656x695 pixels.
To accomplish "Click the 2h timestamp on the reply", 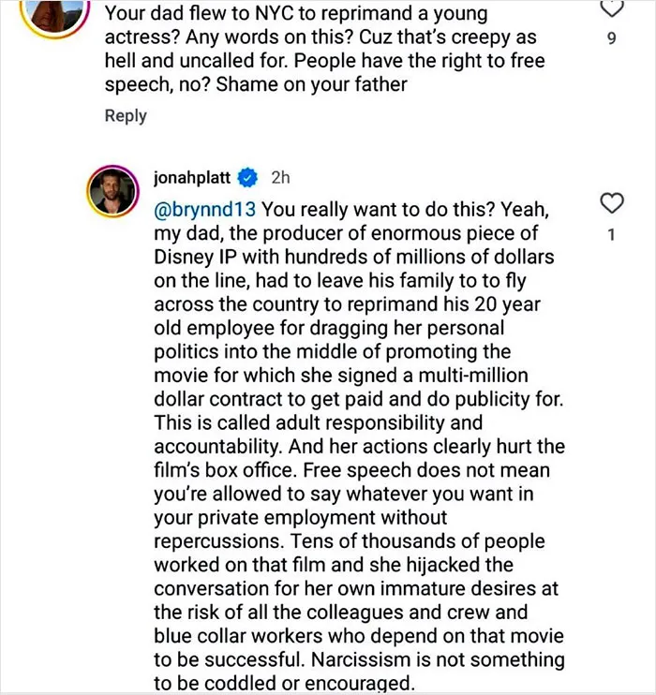I will [x=280, y=178].
